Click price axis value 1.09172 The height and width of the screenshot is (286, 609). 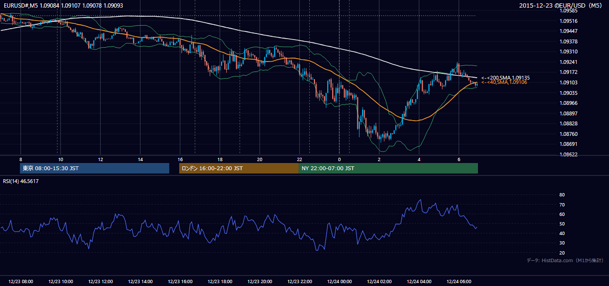coord(568,72)
